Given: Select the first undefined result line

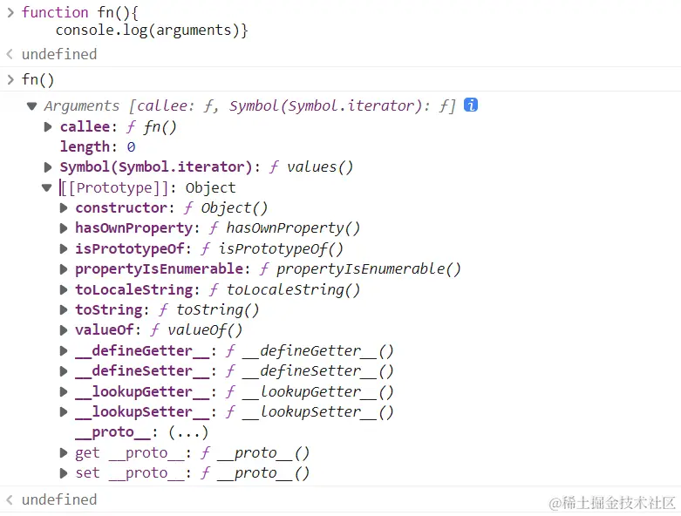Looking at the screenshot, I should point(59,54).
